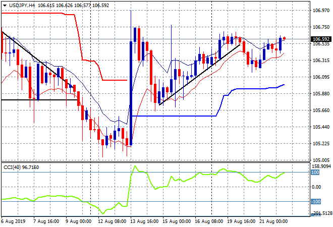Click the 106.095 price axis label

(321, 77)
